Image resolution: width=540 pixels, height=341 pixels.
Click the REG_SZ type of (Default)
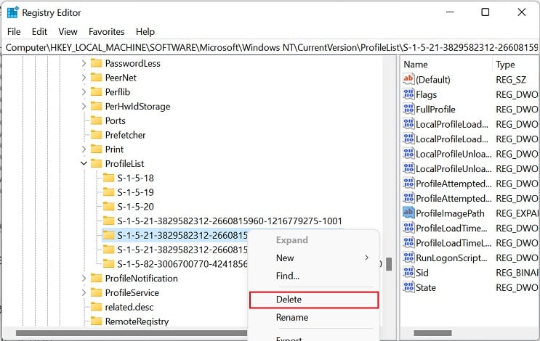pyautogui.click(x=511, y=80)
